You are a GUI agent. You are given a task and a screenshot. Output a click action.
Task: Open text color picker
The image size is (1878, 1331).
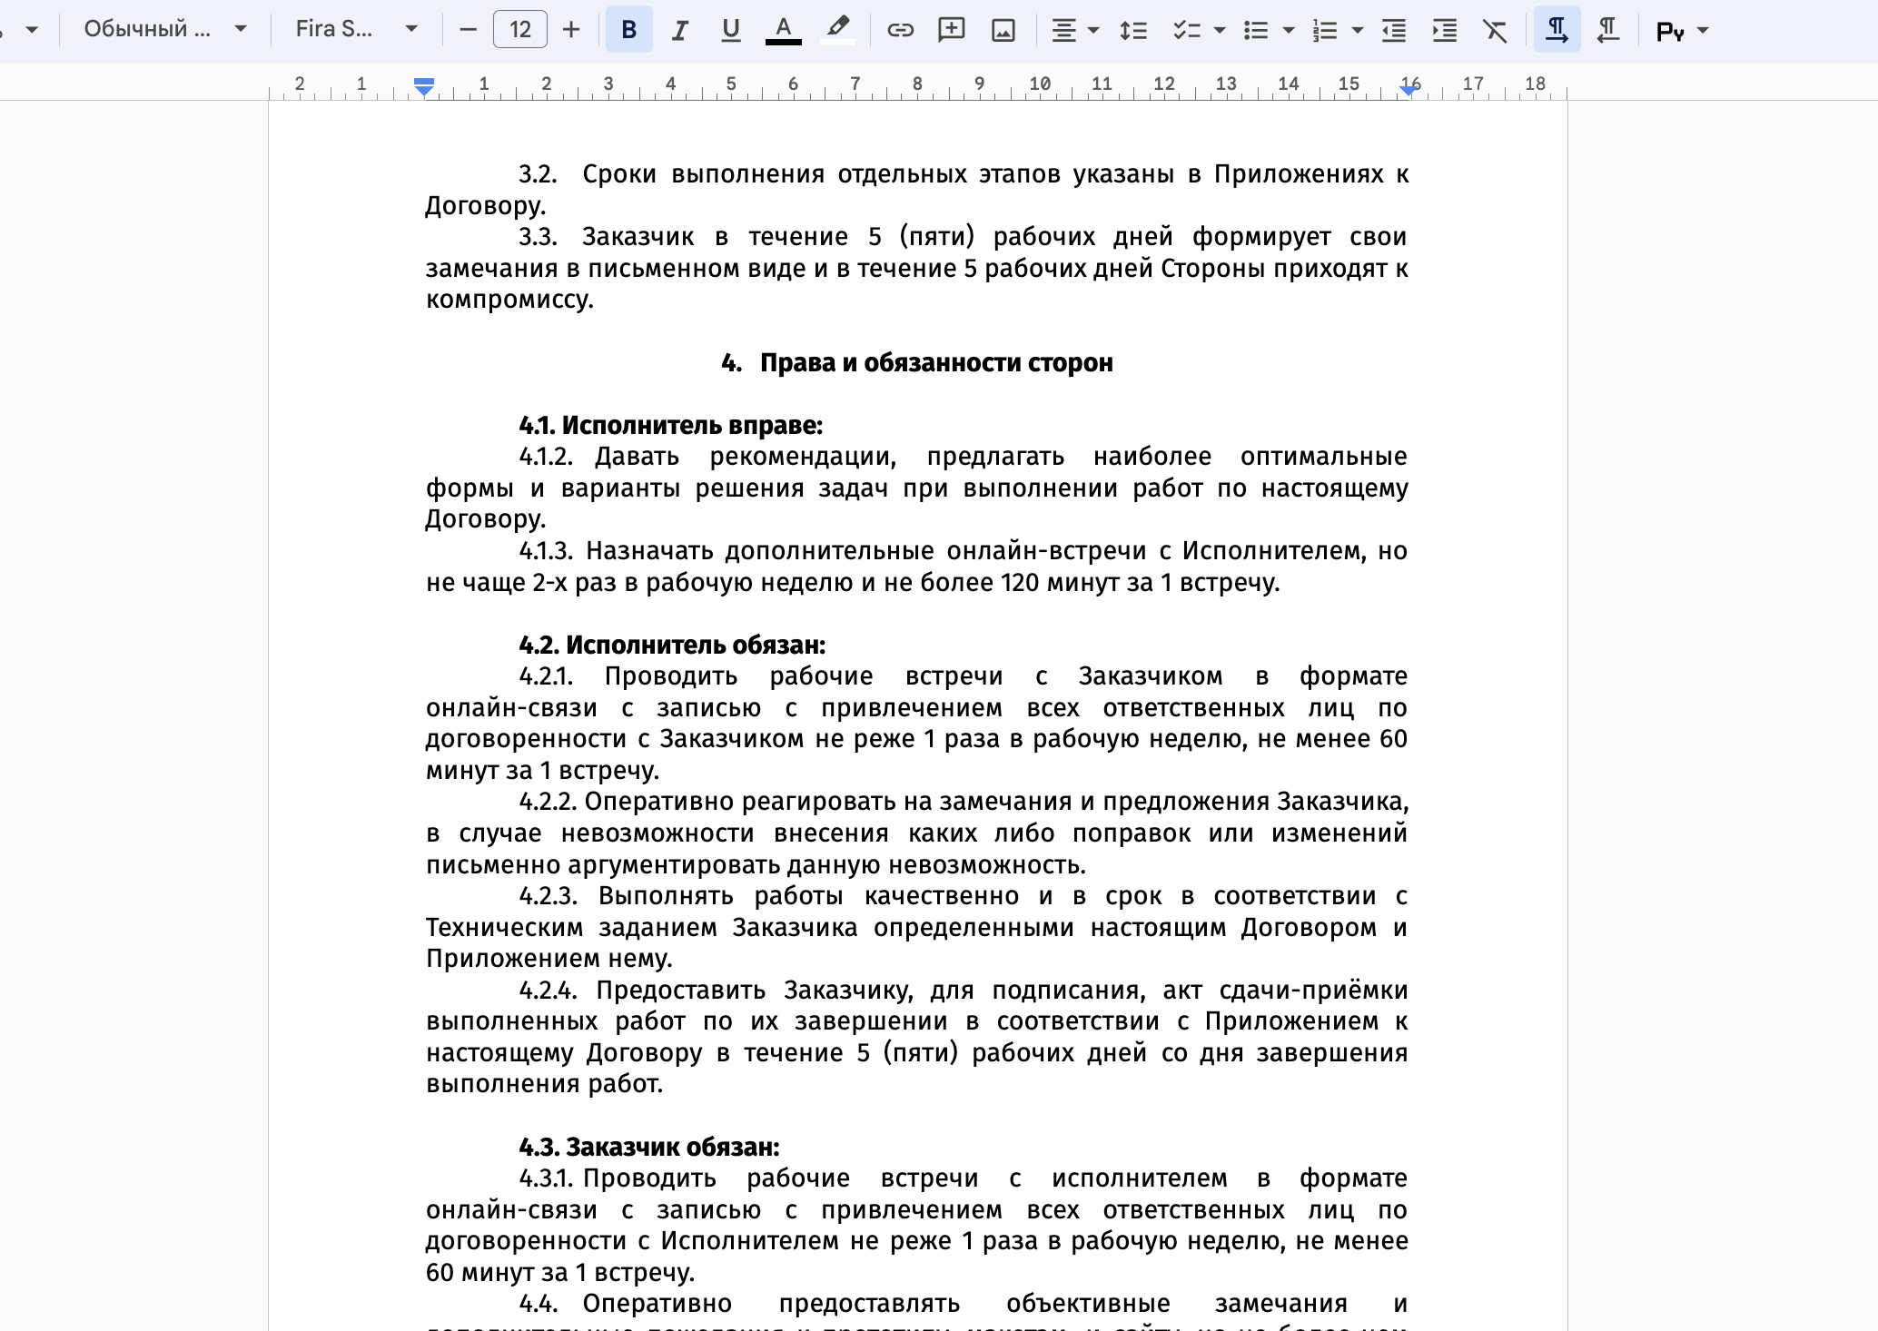pos(783,30)
